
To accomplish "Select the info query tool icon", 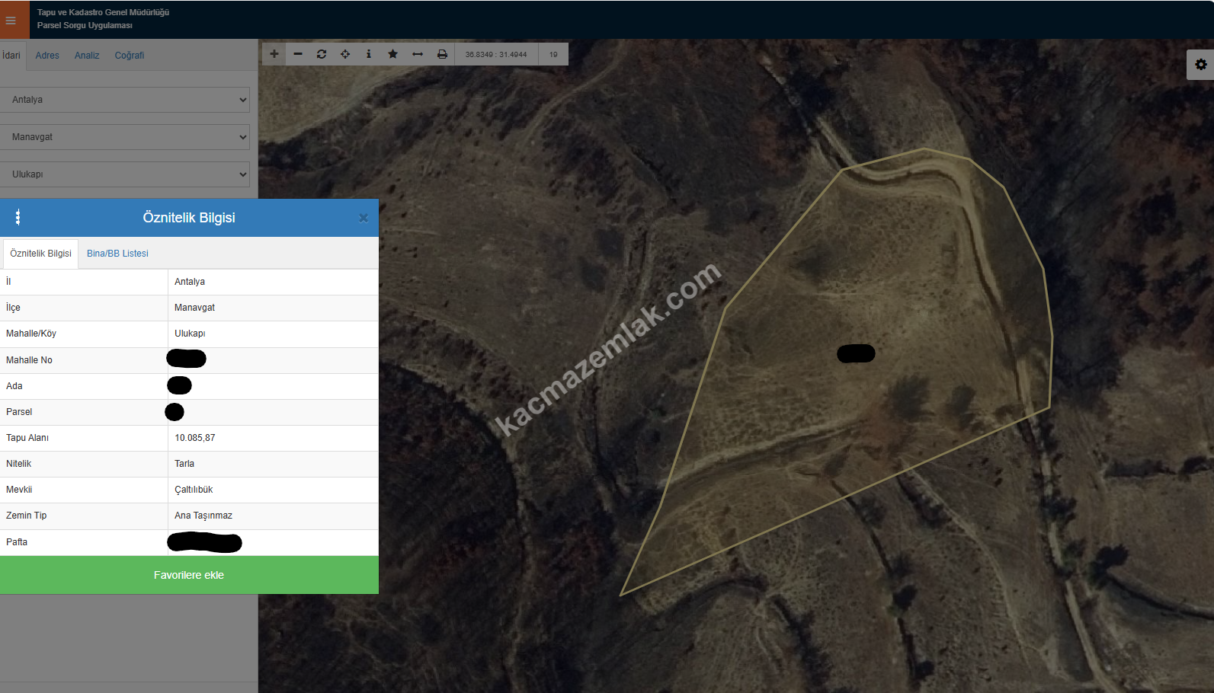I will (369, 54).
